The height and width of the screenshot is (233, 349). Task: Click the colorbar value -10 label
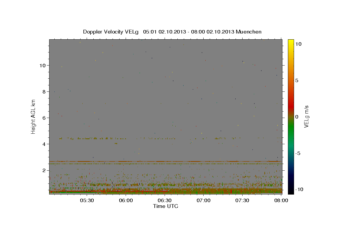coord(299,189)
